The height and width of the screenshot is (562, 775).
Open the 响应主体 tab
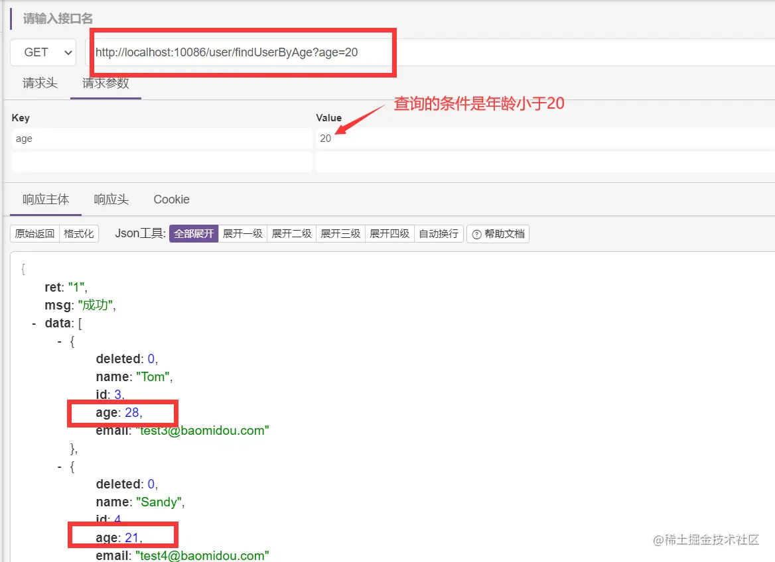coord(46,199)
